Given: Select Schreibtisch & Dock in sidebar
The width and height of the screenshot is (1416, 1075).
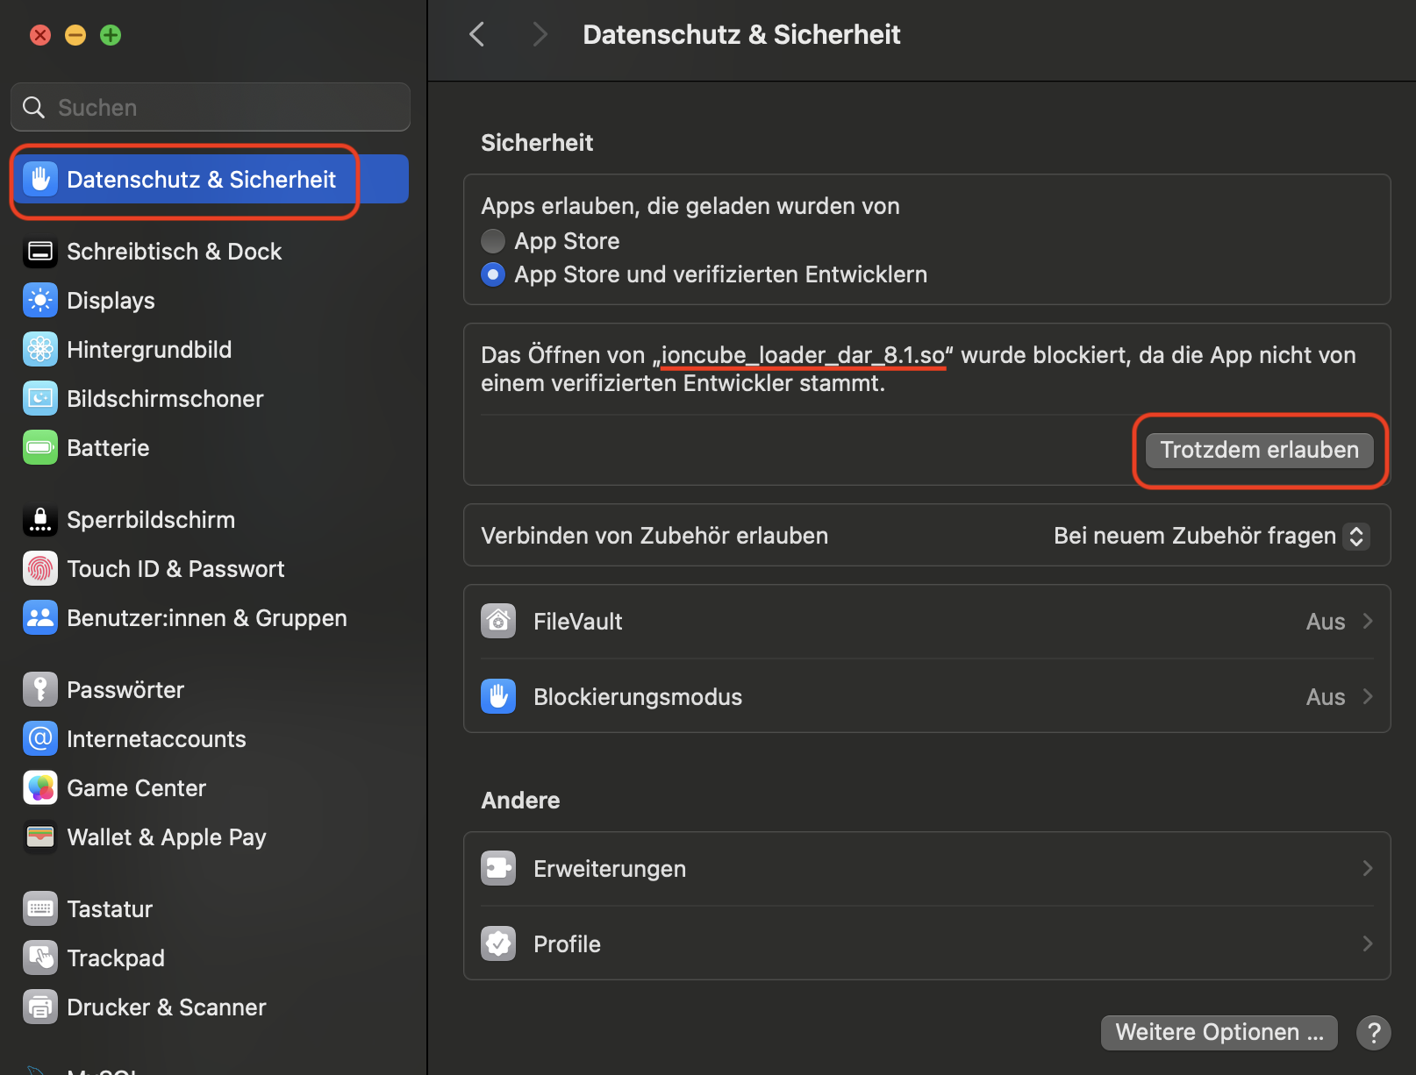Looking at the screenshot, I should pyautogui.click(x=174, y=252).
